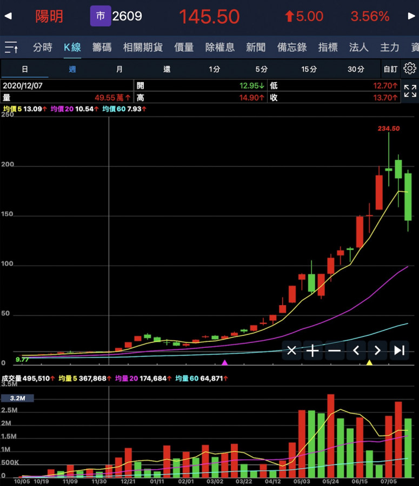Zoom in chart with plus button

[312, 350]
